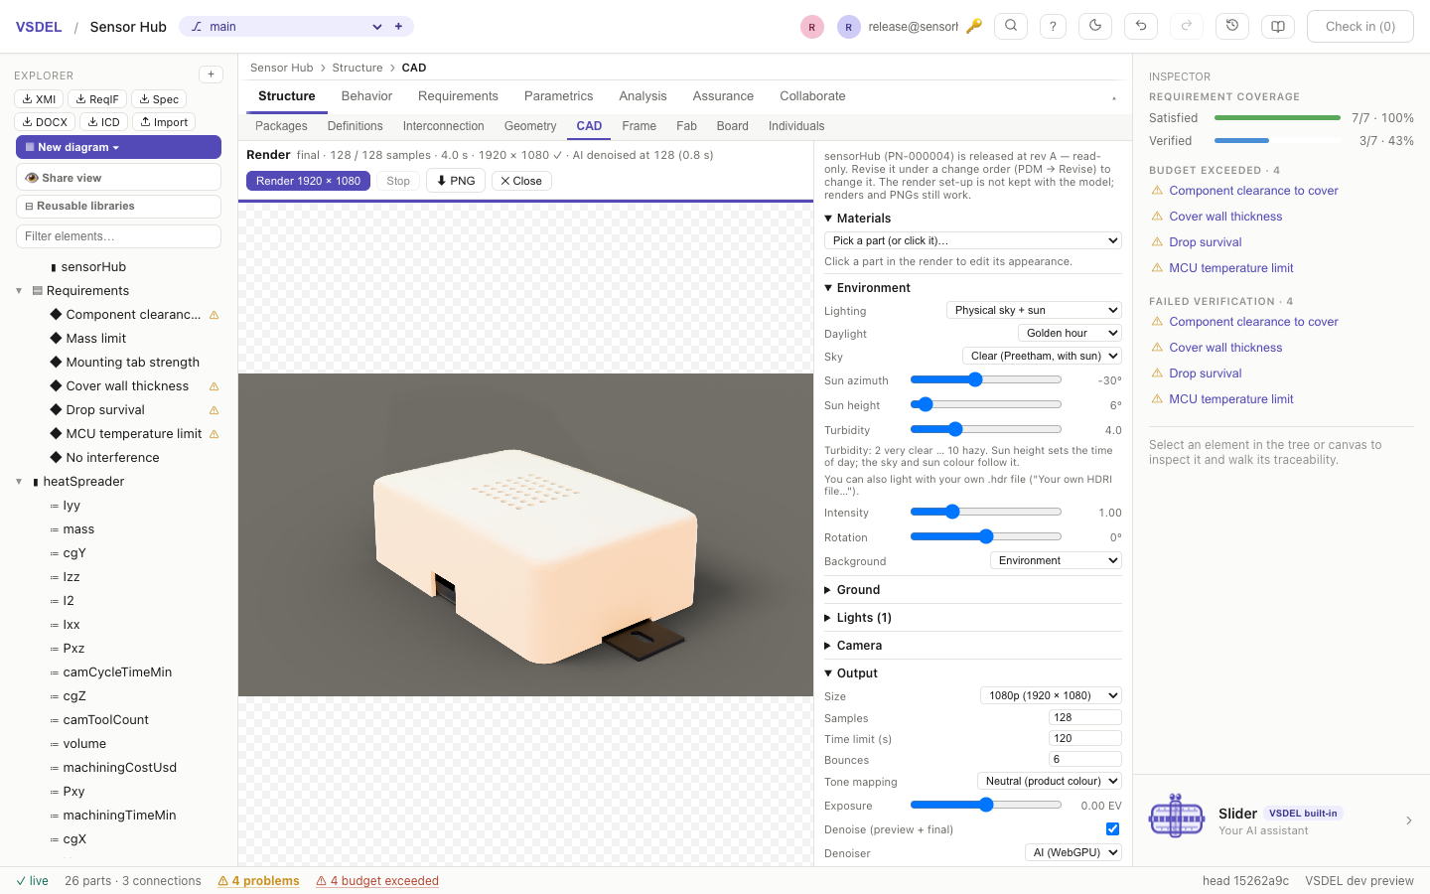Toggle dark mode moon icon

coord(1095,27)
